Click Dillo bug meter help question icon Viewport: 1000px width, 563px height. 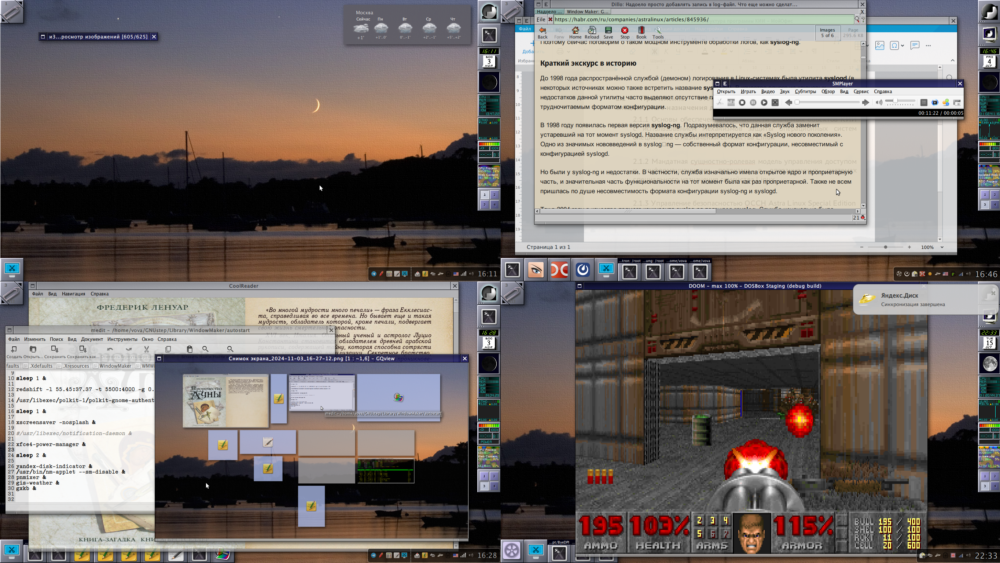pos(863,19)
